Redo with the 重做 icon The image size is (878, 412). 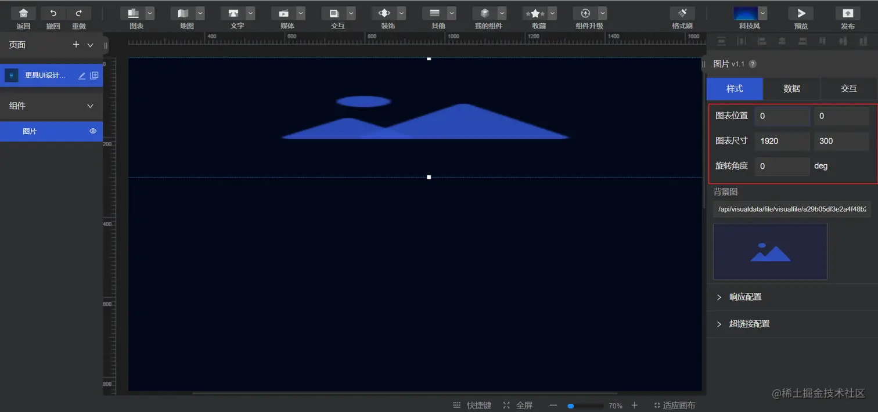pyautogui.click(x=79, y=13)
